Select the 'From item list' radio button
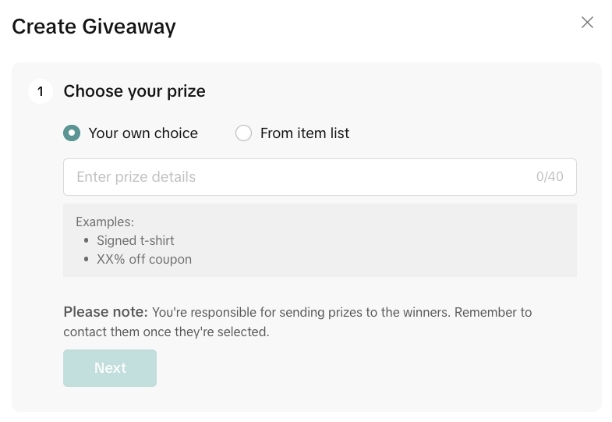This screenshot has height=422, width=612. coord(244,133)
